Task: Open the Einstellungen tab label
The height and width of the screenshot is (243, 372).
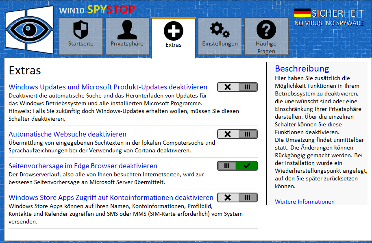Action: click(x=220, y=43)
